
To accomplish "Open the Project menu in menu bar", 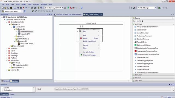I will pos(24,4).
